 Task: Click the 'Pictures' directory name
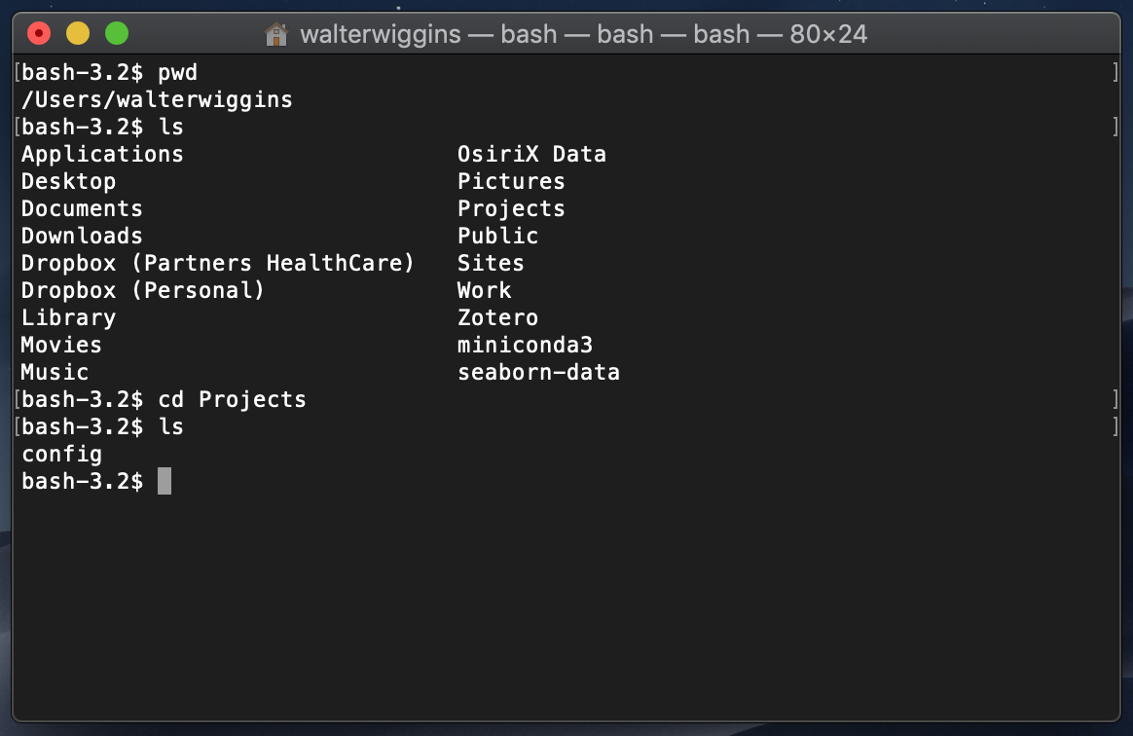coord(511,181)
